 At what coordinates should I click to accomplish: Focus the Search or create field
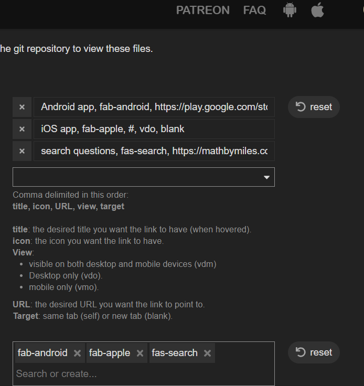pyautogui.click(x=143, y=374)
